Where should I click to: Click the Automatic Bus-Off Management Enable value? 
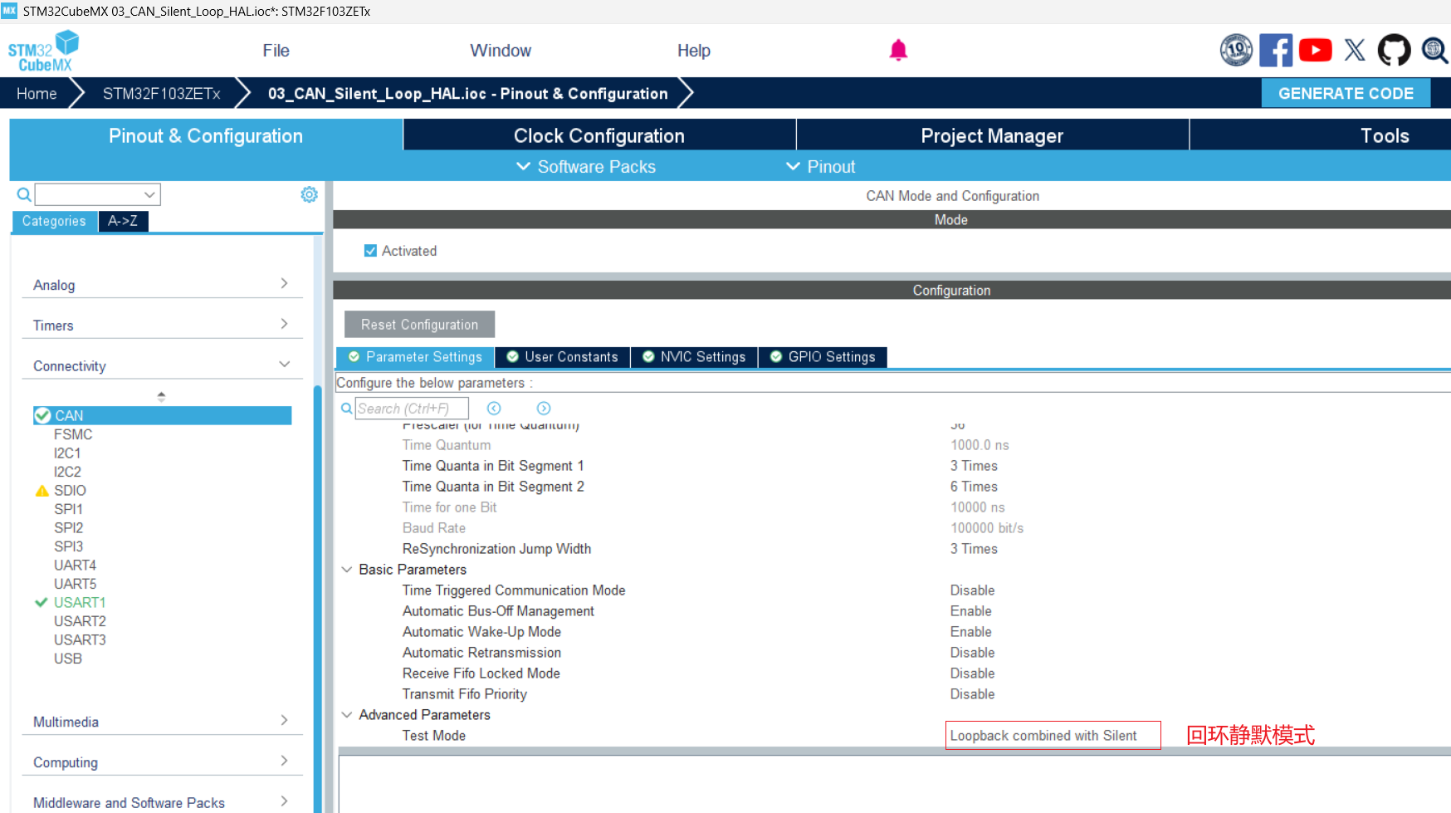970,611
